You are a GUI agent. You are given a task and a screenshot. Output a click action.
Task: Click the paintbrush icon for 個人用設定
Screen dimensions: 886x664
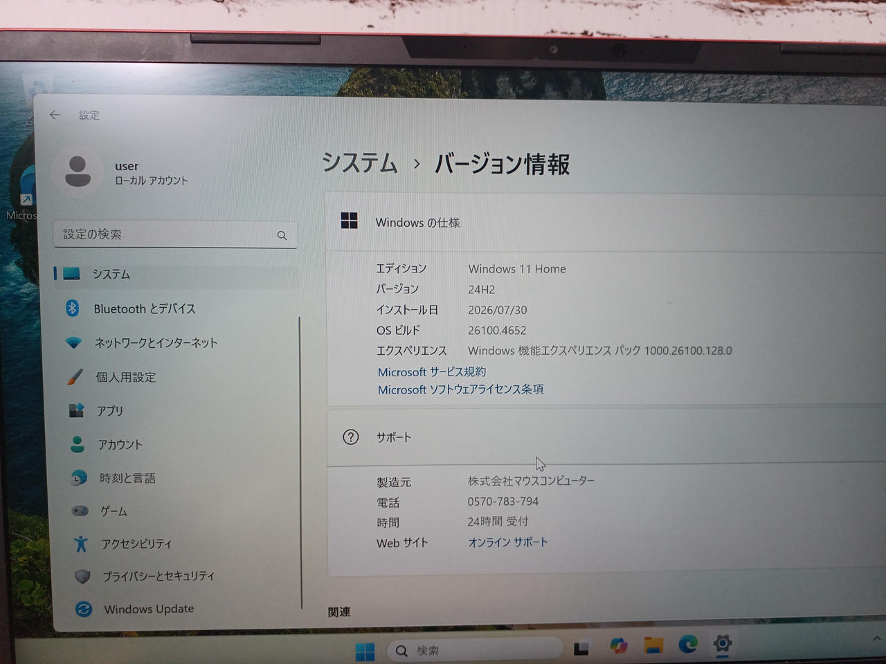75,376
